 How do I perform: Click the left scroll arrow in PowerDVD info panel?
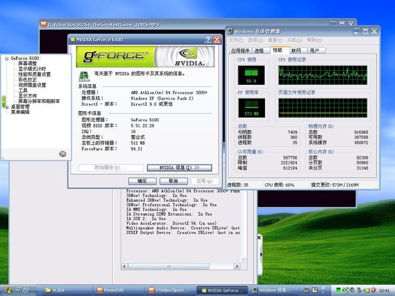(124, 266)
